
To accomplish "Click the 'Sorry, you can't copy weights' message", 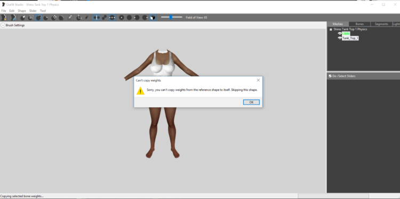I will 202,90.
